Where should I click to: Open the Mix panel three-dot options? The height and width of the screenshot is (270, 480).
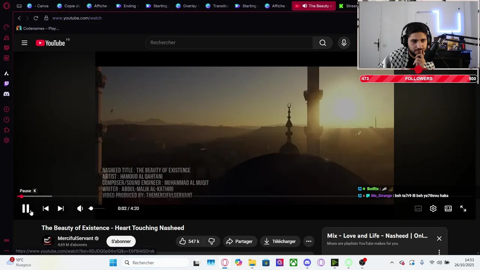[x=439, y=252]
